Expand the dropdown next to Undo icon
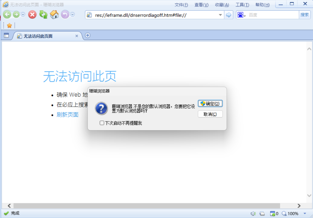The height and width of the screenshot is (218, 313). click(x=72, y=14)
